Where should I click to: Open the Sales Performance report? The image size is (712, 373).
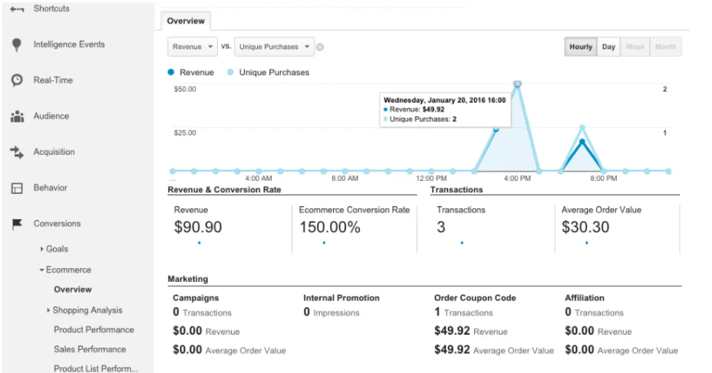(x=90, y=349)
